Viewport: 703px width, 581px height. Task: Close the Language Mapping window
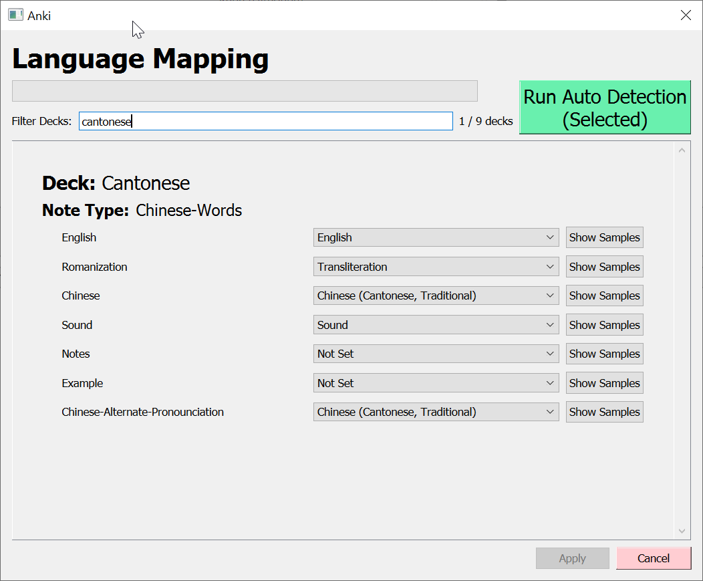685,15
